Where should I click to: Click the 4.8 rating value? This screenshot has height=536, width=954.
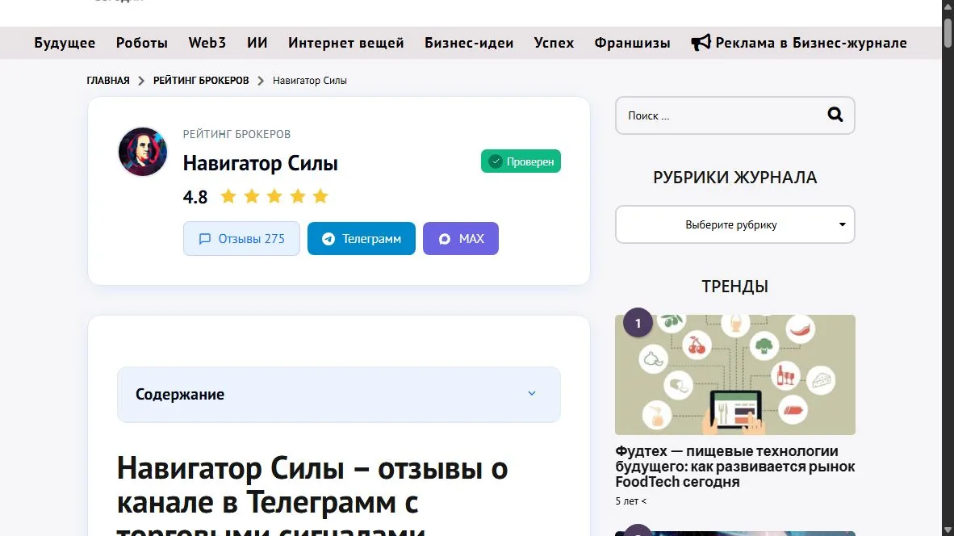[x=195, y=197]
